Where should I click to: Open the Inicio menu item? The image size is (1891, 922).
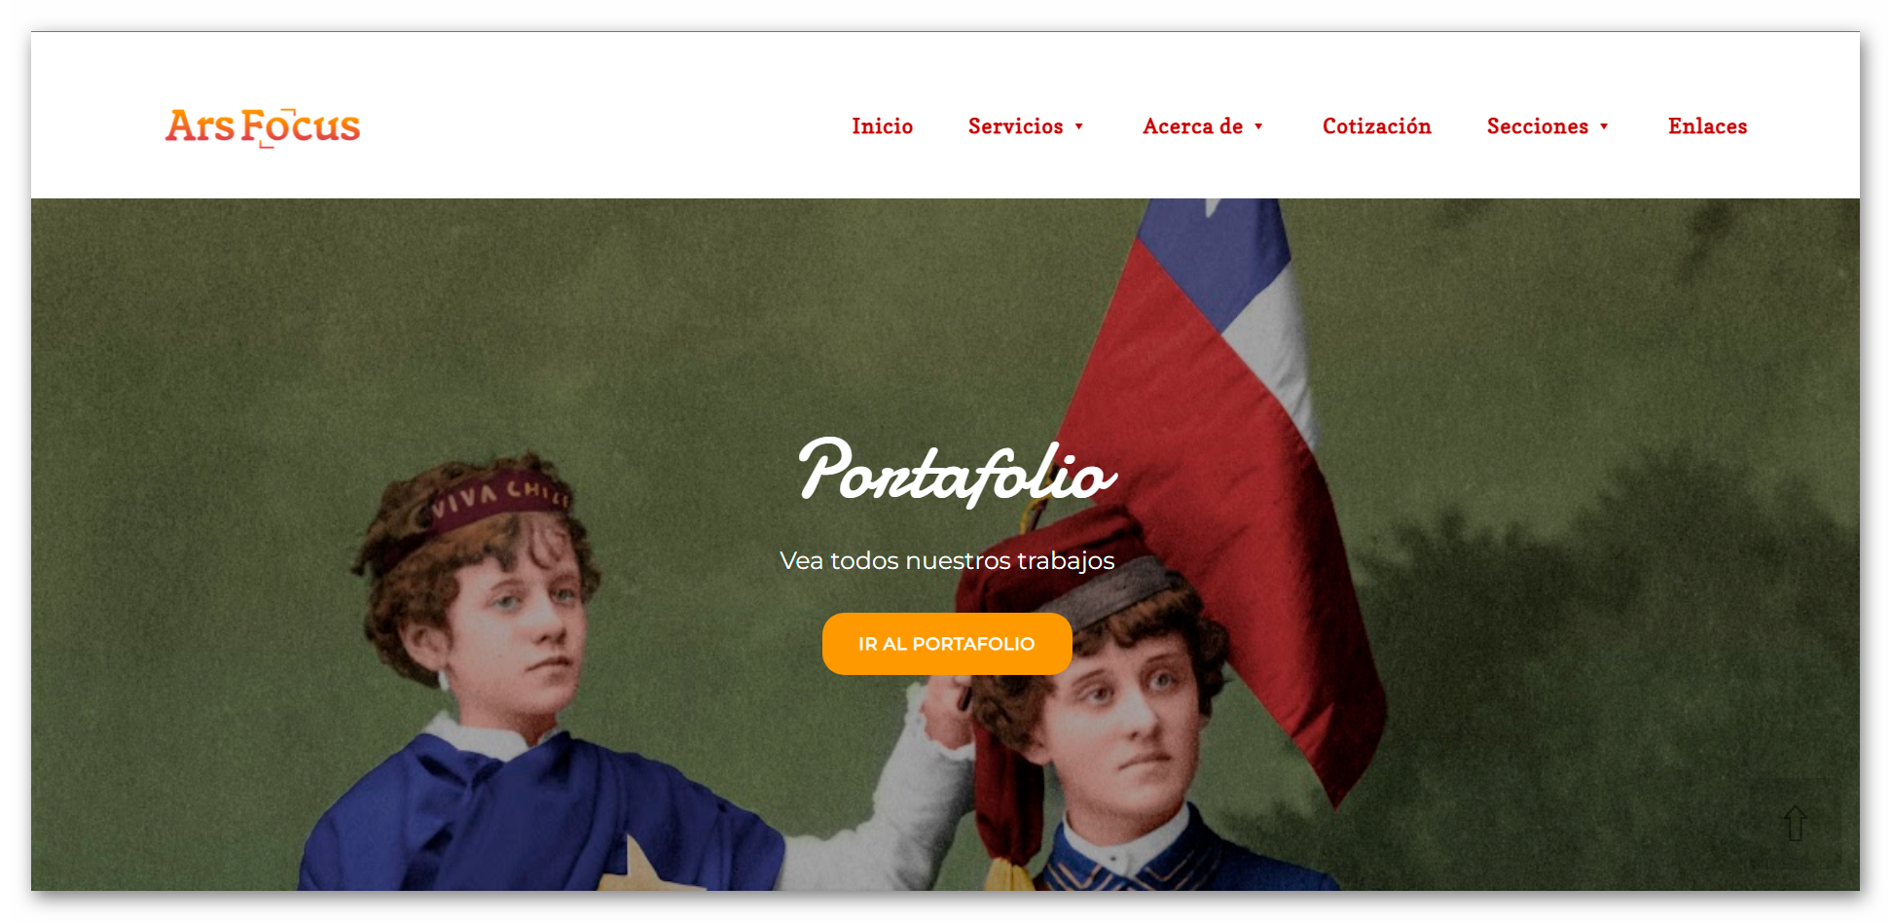[882, 126]
